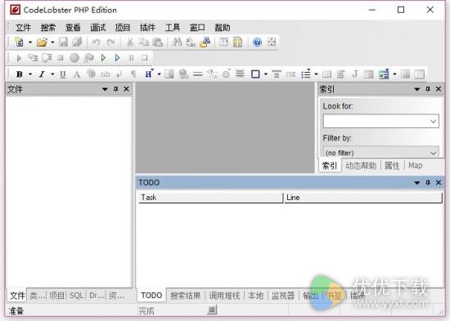This screenshot has height=321, width=450.
Task: Click the Copy icon
Action: coord(143,42)
